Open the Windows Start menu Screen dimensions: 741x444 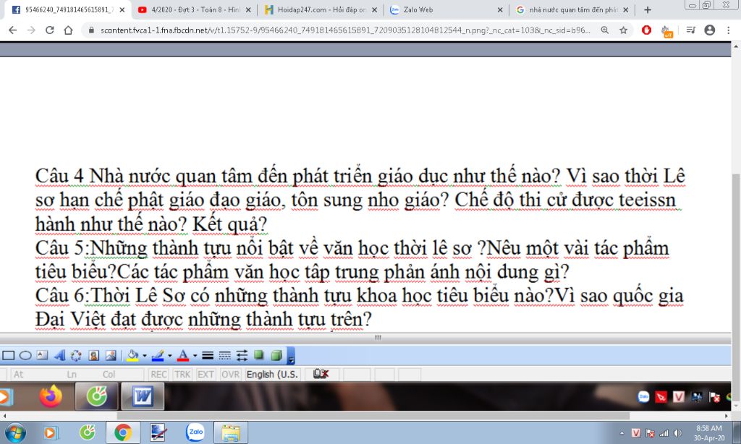coord(14,432)
